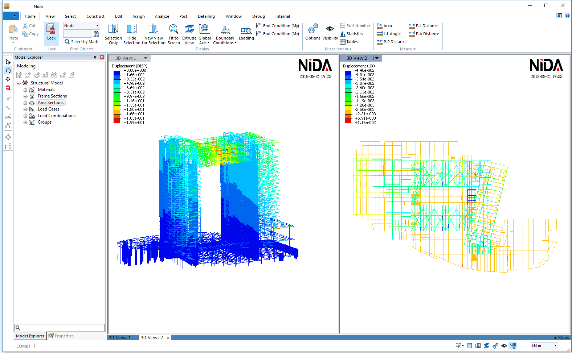The height and width of the screenshot is (353, 572).
Task: Expand the Materials tree node
Action: pyautogui.click(x=25, y=90)
